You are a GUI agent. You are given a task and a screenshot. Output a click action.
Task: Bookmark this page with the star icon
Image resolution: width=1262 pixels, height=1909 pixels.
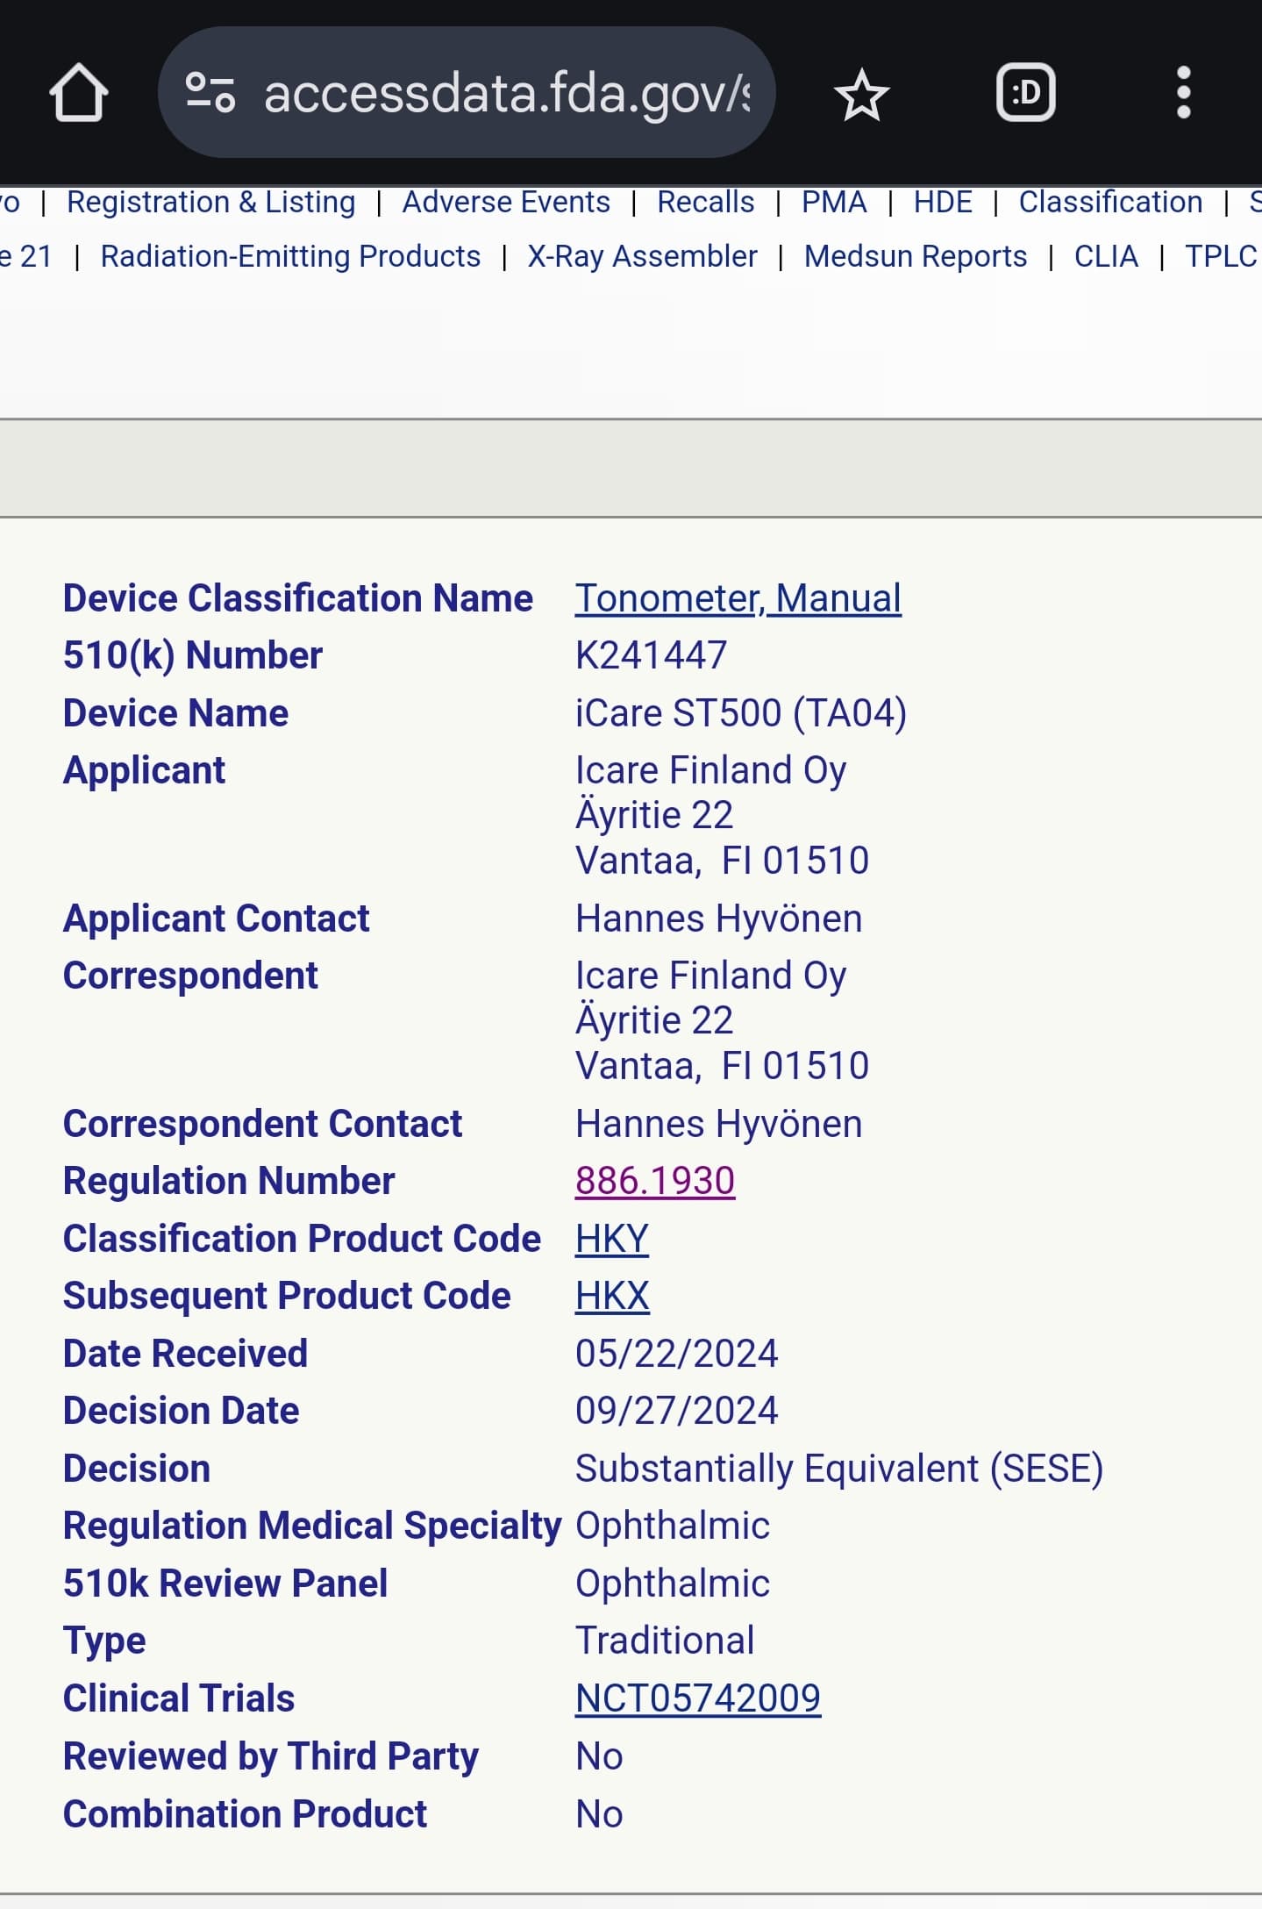click(861, 94)
